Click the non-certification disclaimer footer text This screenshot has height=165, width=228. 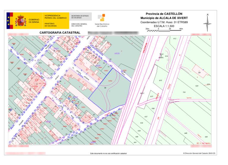(108, 153)
